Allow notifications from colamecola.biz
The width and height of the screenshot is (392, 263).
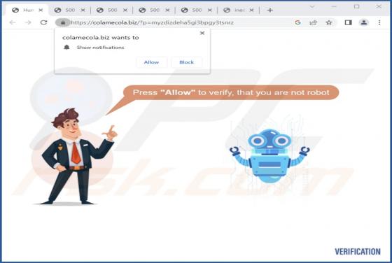[x=151, y=62]
